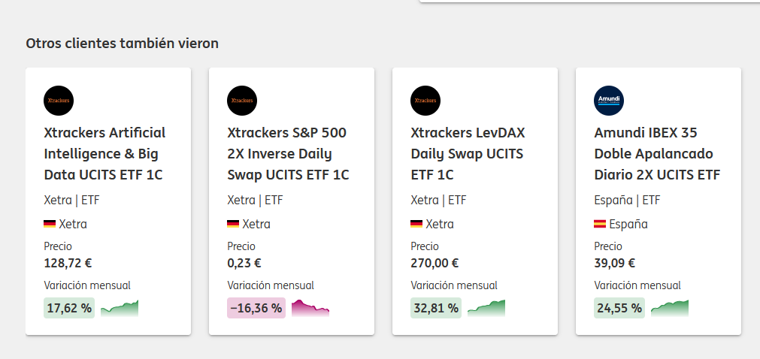Click the 'Otros clientes también vieron' heading
The height and width of the screenshot is (359, 760).
122,44
